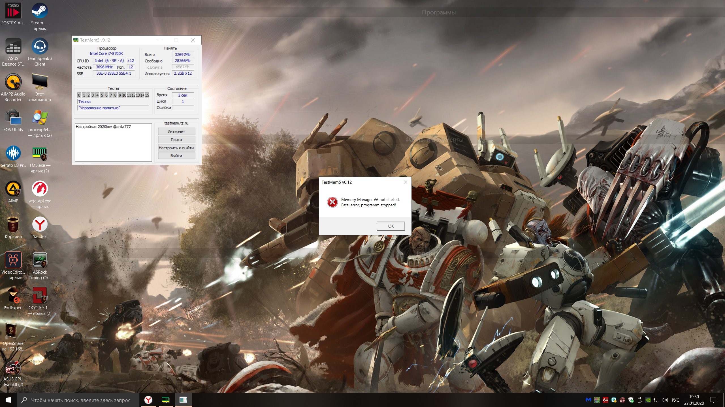Open the Windows Start menu
The width and height of the screenshot is (725, 407).
pyautogui.click(x=8, y=400)
